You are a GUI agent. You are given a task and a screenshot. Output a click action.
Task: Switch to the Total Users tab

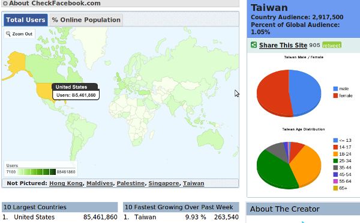25,20
